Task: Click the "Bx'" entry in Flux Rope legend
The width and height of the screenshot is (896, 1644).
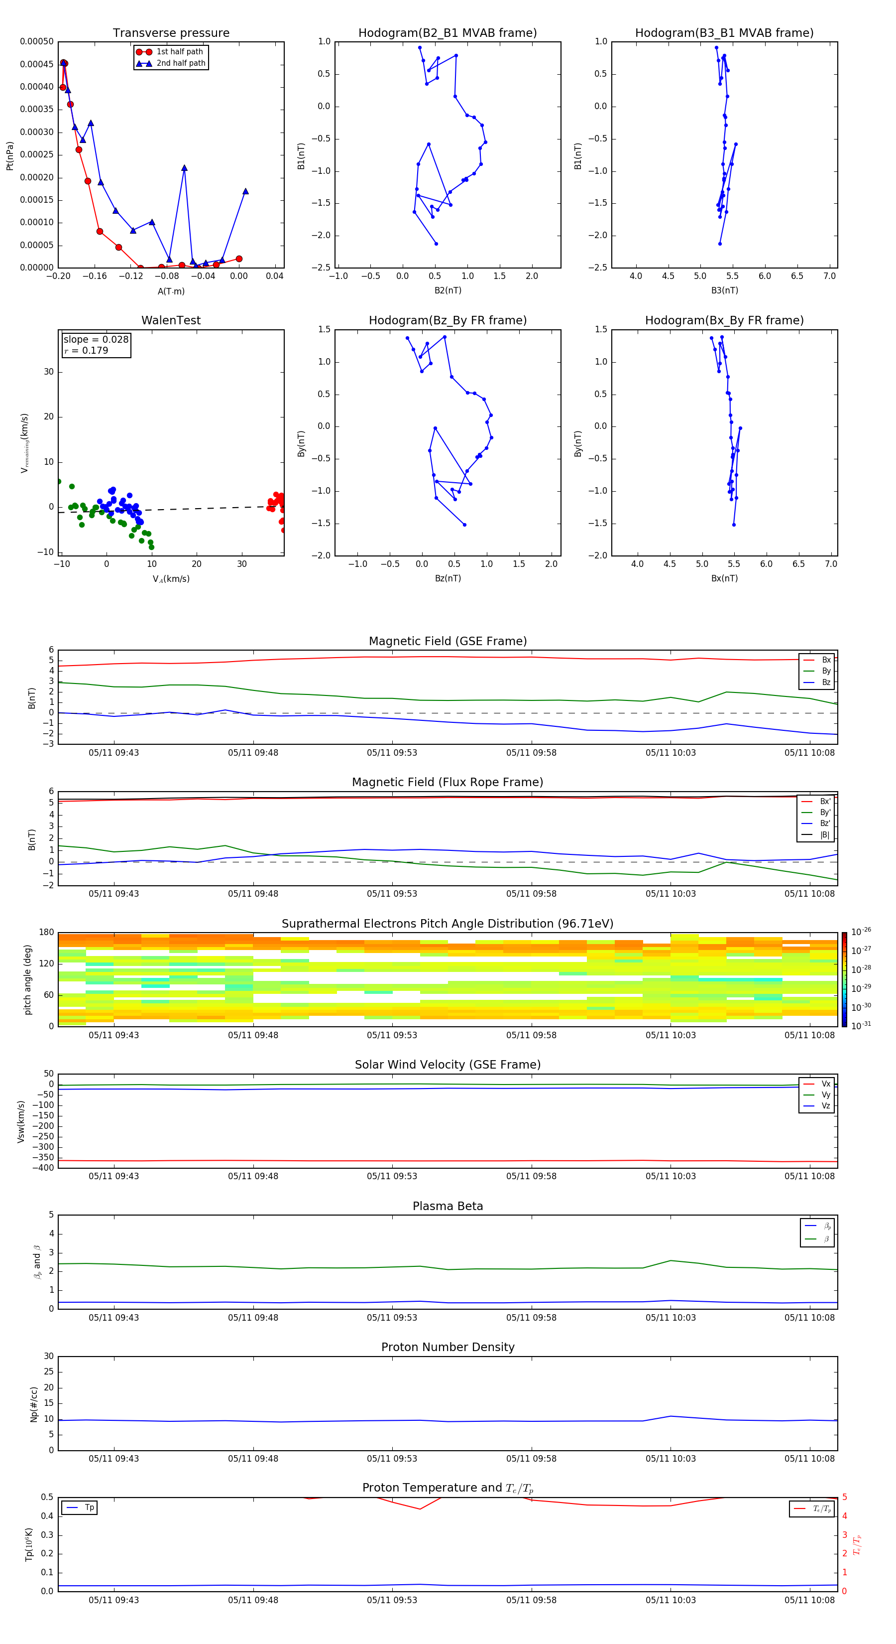Action: coord(816,802)
